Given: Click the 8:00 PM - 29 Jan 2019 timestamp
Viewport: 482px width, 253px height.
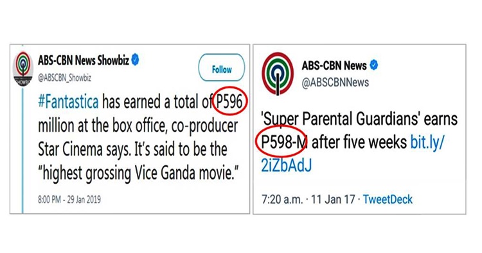Looking at the screenshot, I should (x=69, y=200).
